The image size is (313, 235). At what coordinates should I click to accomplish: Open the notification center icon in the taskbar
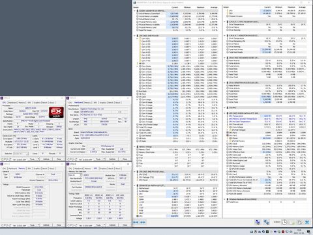point(308,232)
